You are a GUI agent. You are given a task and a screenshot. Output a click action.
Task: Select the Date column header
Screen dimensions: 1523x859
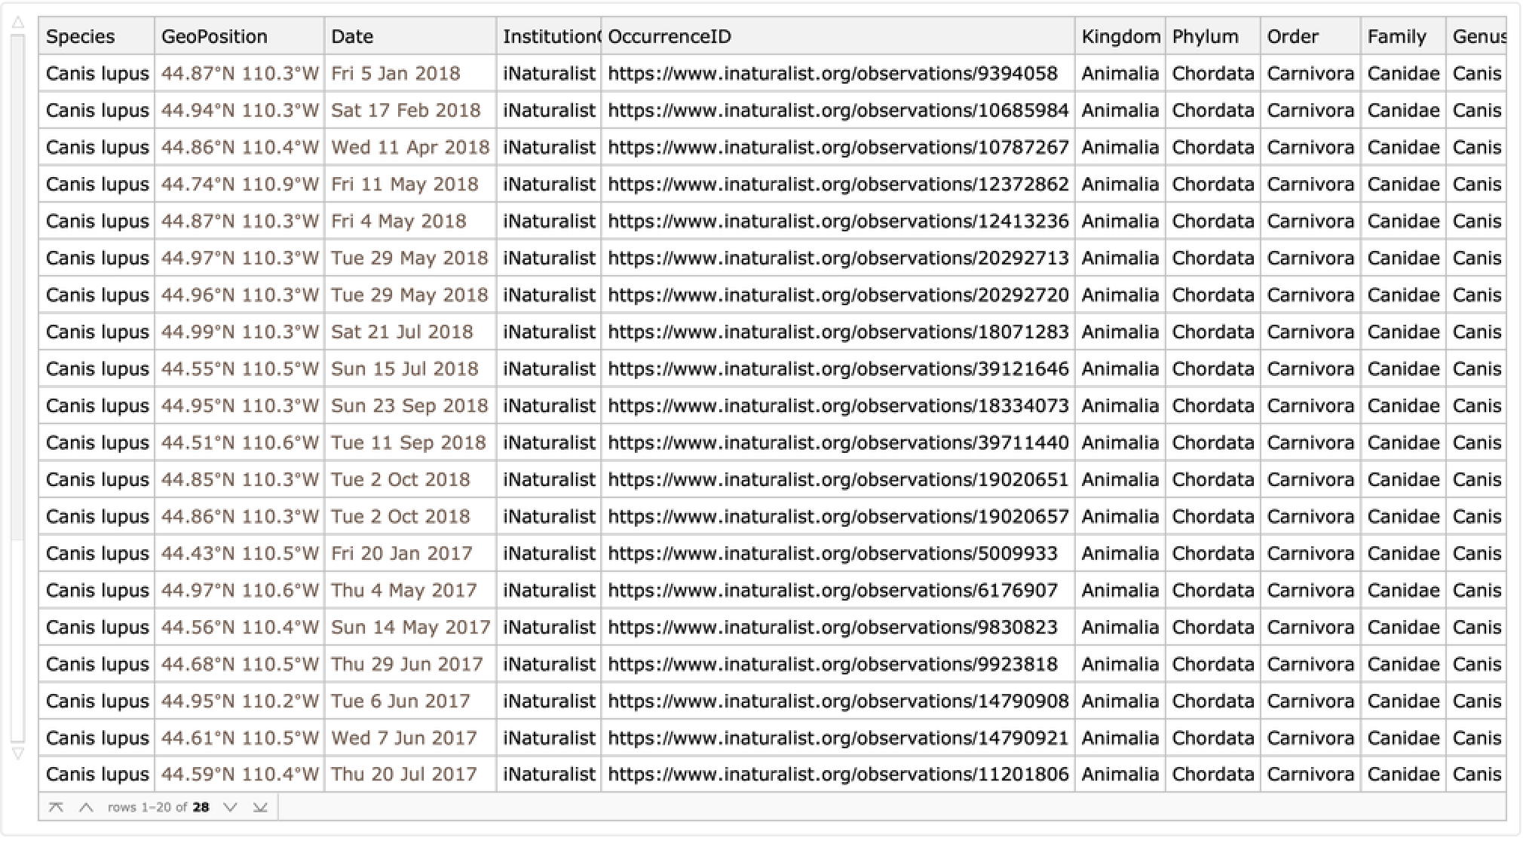(x=352, y=37)
